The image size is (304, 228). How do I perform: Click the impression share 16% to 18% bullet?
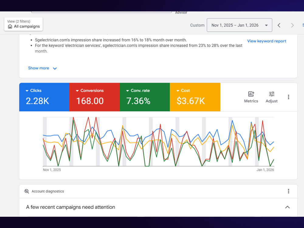point(111,40)
